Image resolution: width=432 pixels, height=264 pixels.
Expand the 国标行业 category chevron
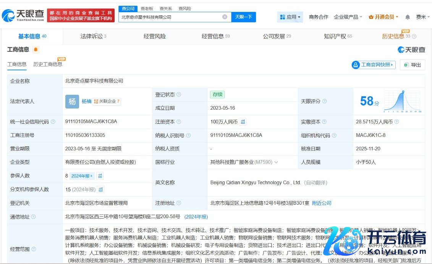coord(276,162)
